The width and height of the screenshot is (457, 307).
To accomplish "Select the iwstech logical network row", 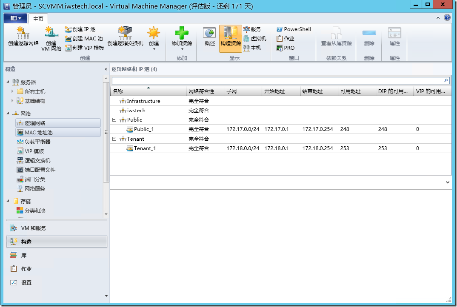I will tap(281, 111).
